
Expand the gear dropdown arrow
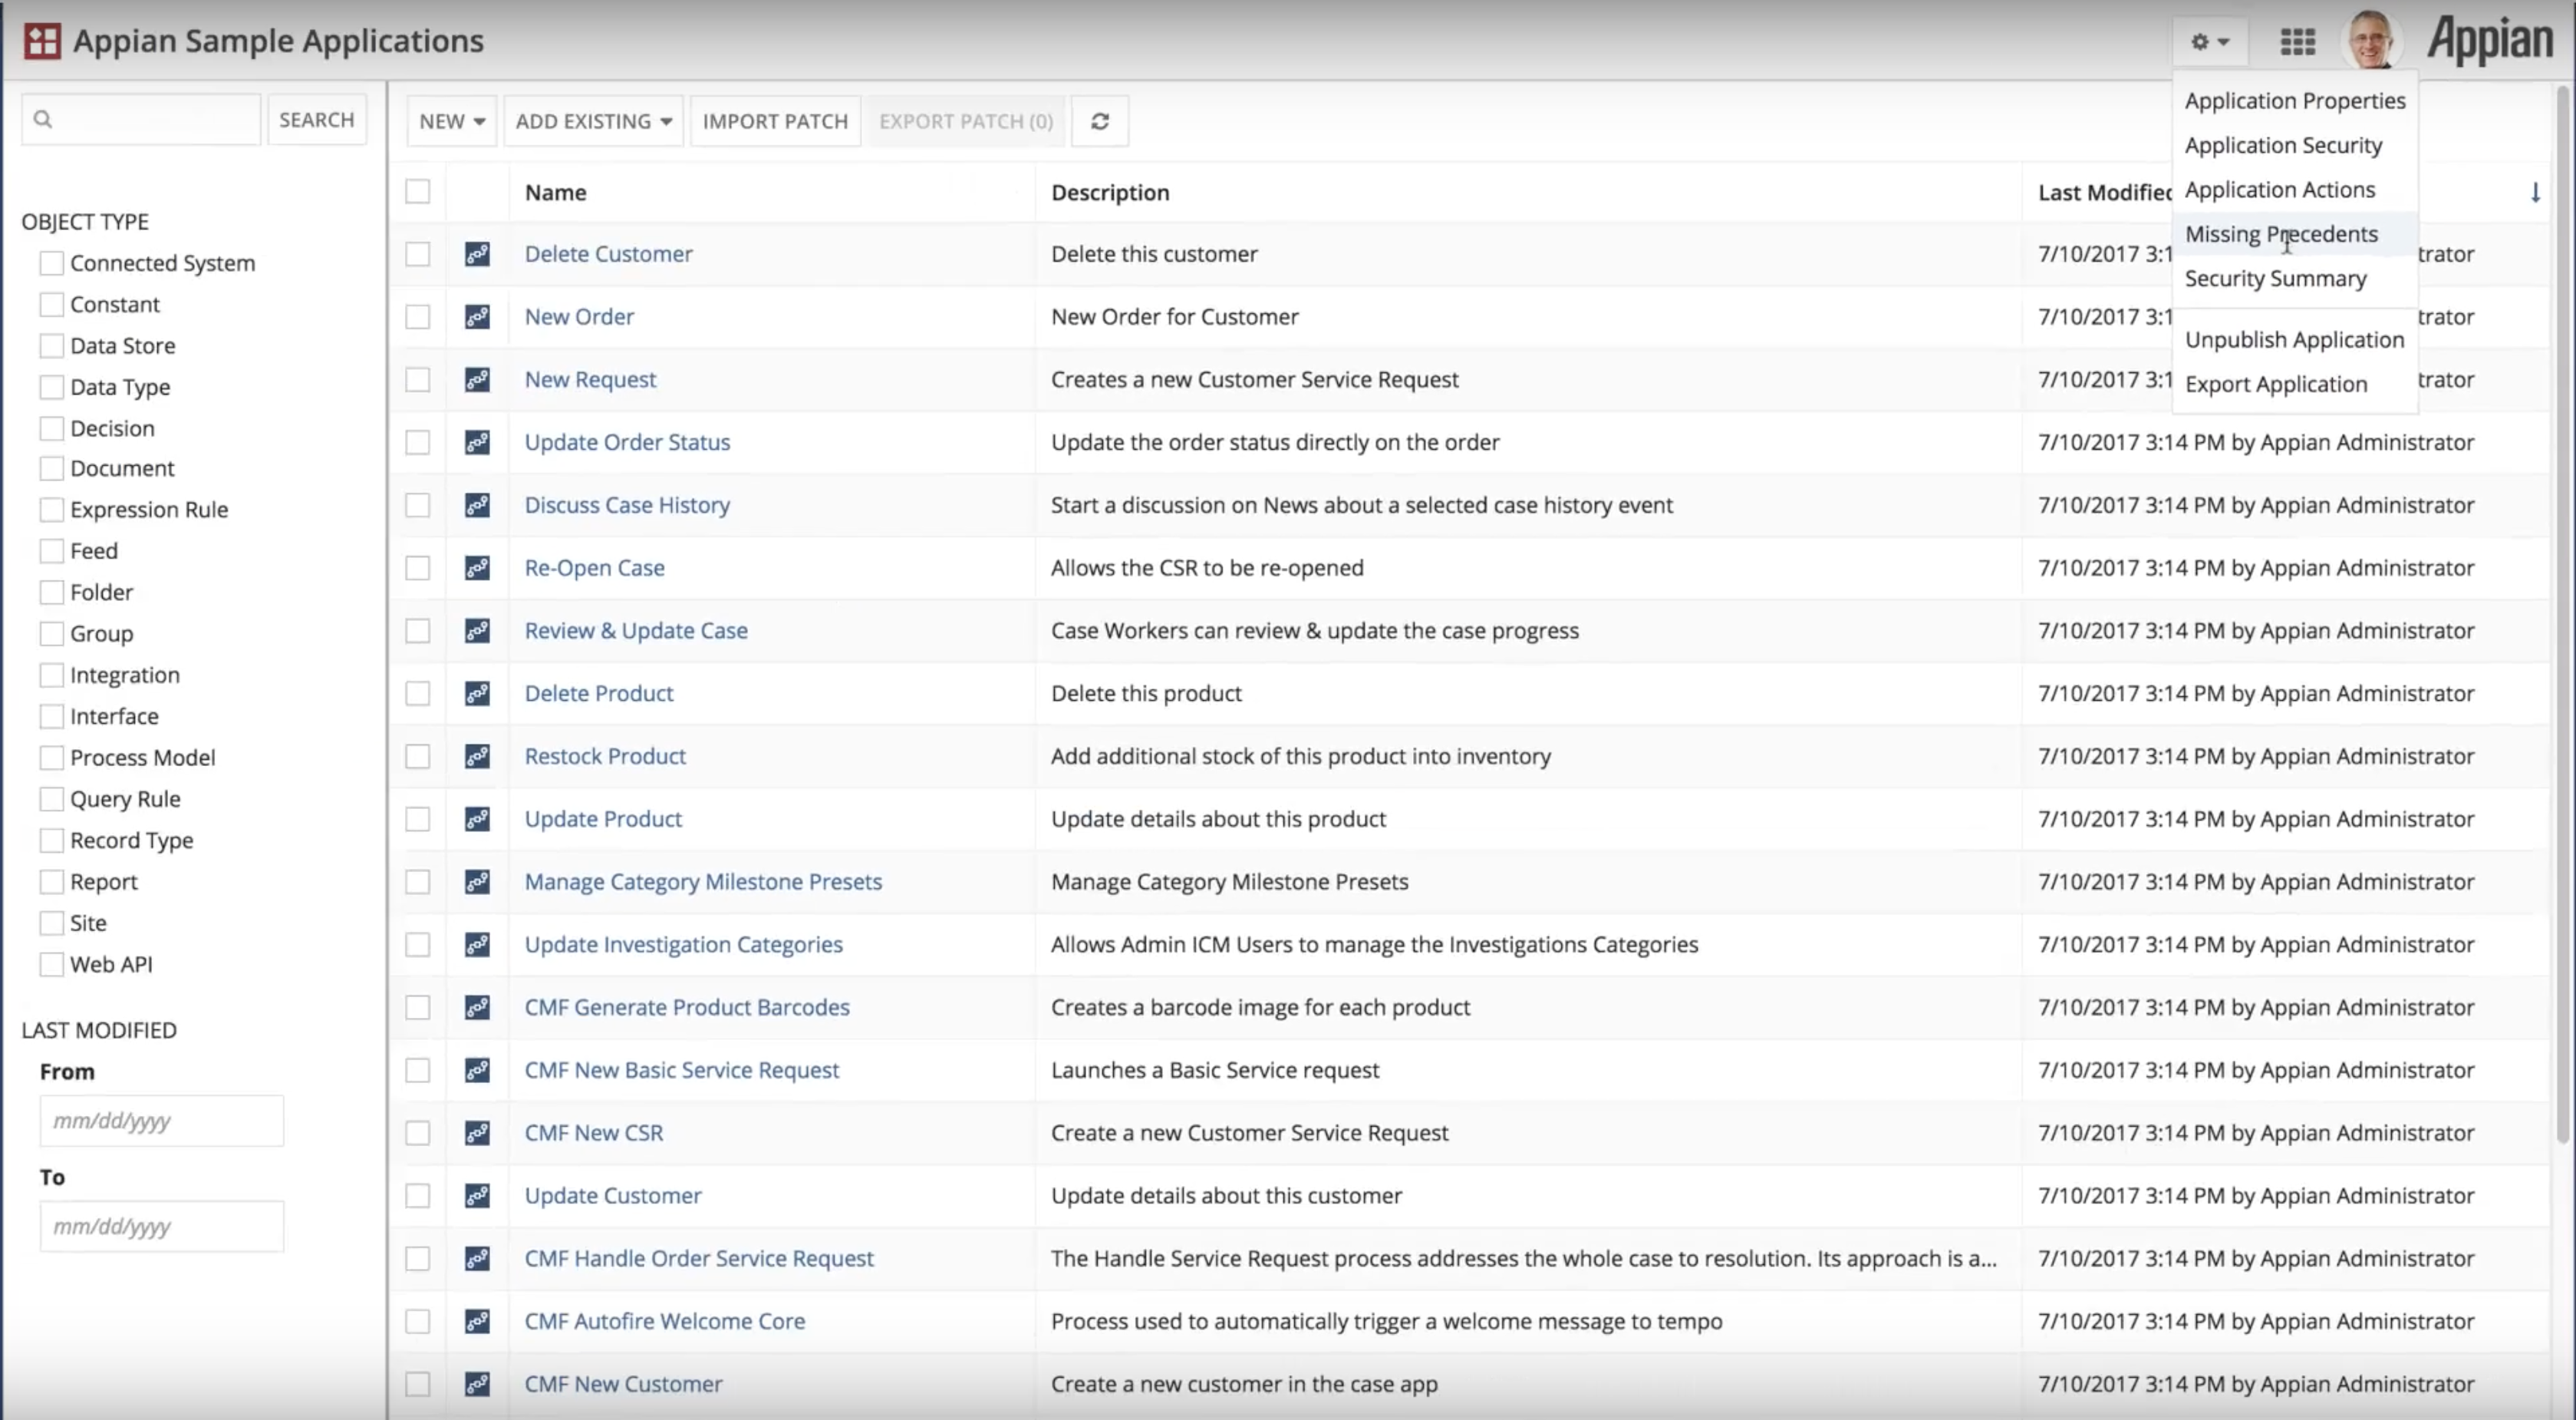2224,42
